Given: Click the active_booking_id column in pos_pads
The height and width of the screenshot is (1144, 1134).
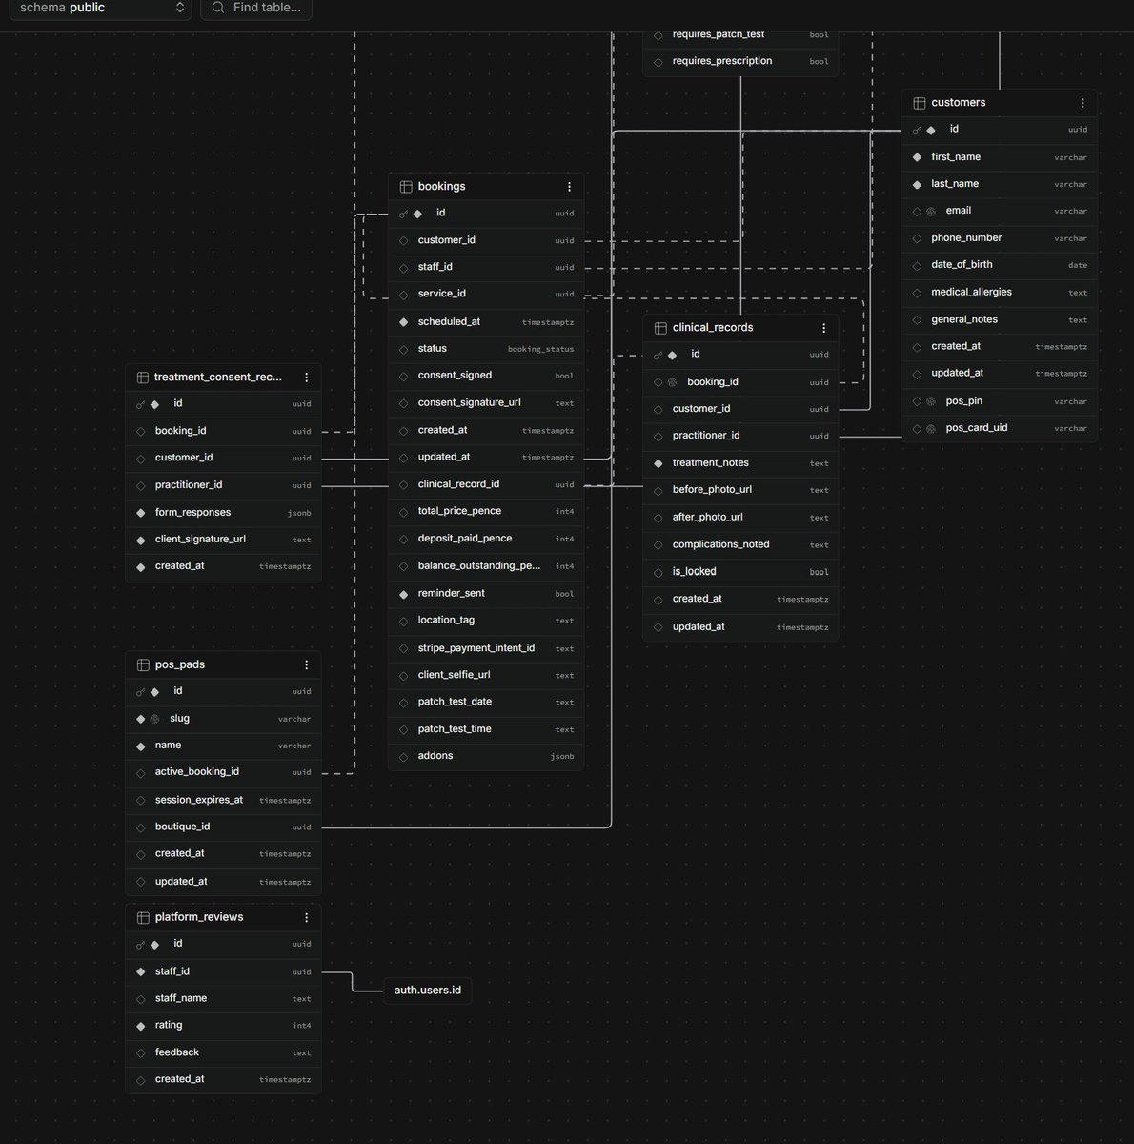Looking at the screenshot, I should point(223,772).
